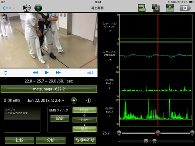
Task: Fast forward the video playback
Action: [58, 72]
